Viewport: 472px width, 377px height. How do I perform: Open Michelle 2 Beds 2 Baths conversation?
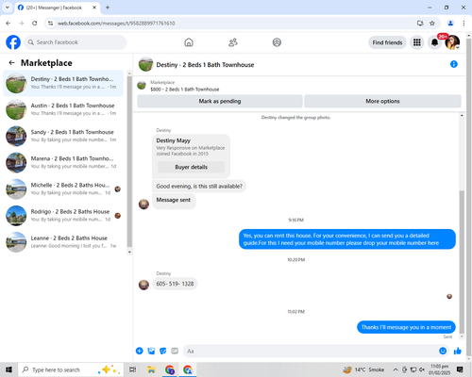pyautogui.click(x=63, y=188)
